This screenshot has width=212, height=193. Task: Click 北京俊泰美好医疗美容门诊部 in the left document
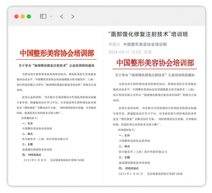pyautogui.click(x=67, y=160)
